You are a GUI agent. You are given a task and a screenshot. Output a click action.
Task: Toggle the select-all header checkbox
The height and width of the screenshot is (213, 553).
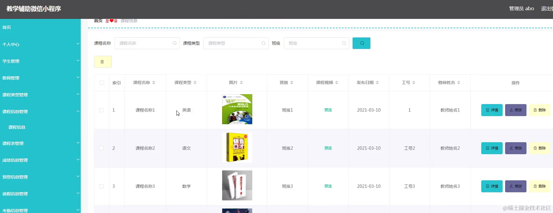pyautogui.click(x=102, y=83)
